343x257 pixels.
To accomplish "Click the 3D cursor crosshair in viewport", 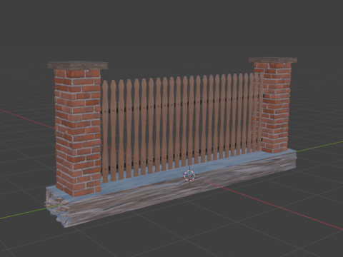I will (x=189, y=176).
